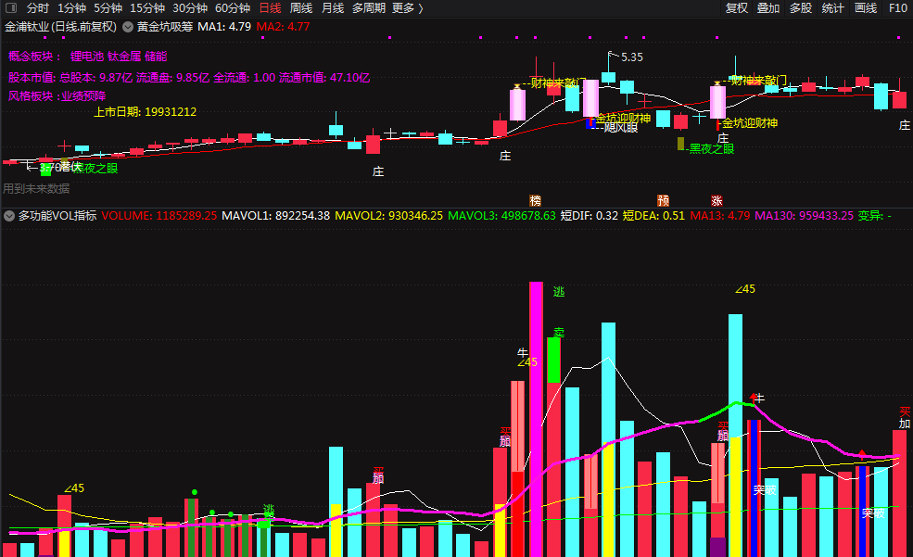Click the 叠加 overlay button

768,8
